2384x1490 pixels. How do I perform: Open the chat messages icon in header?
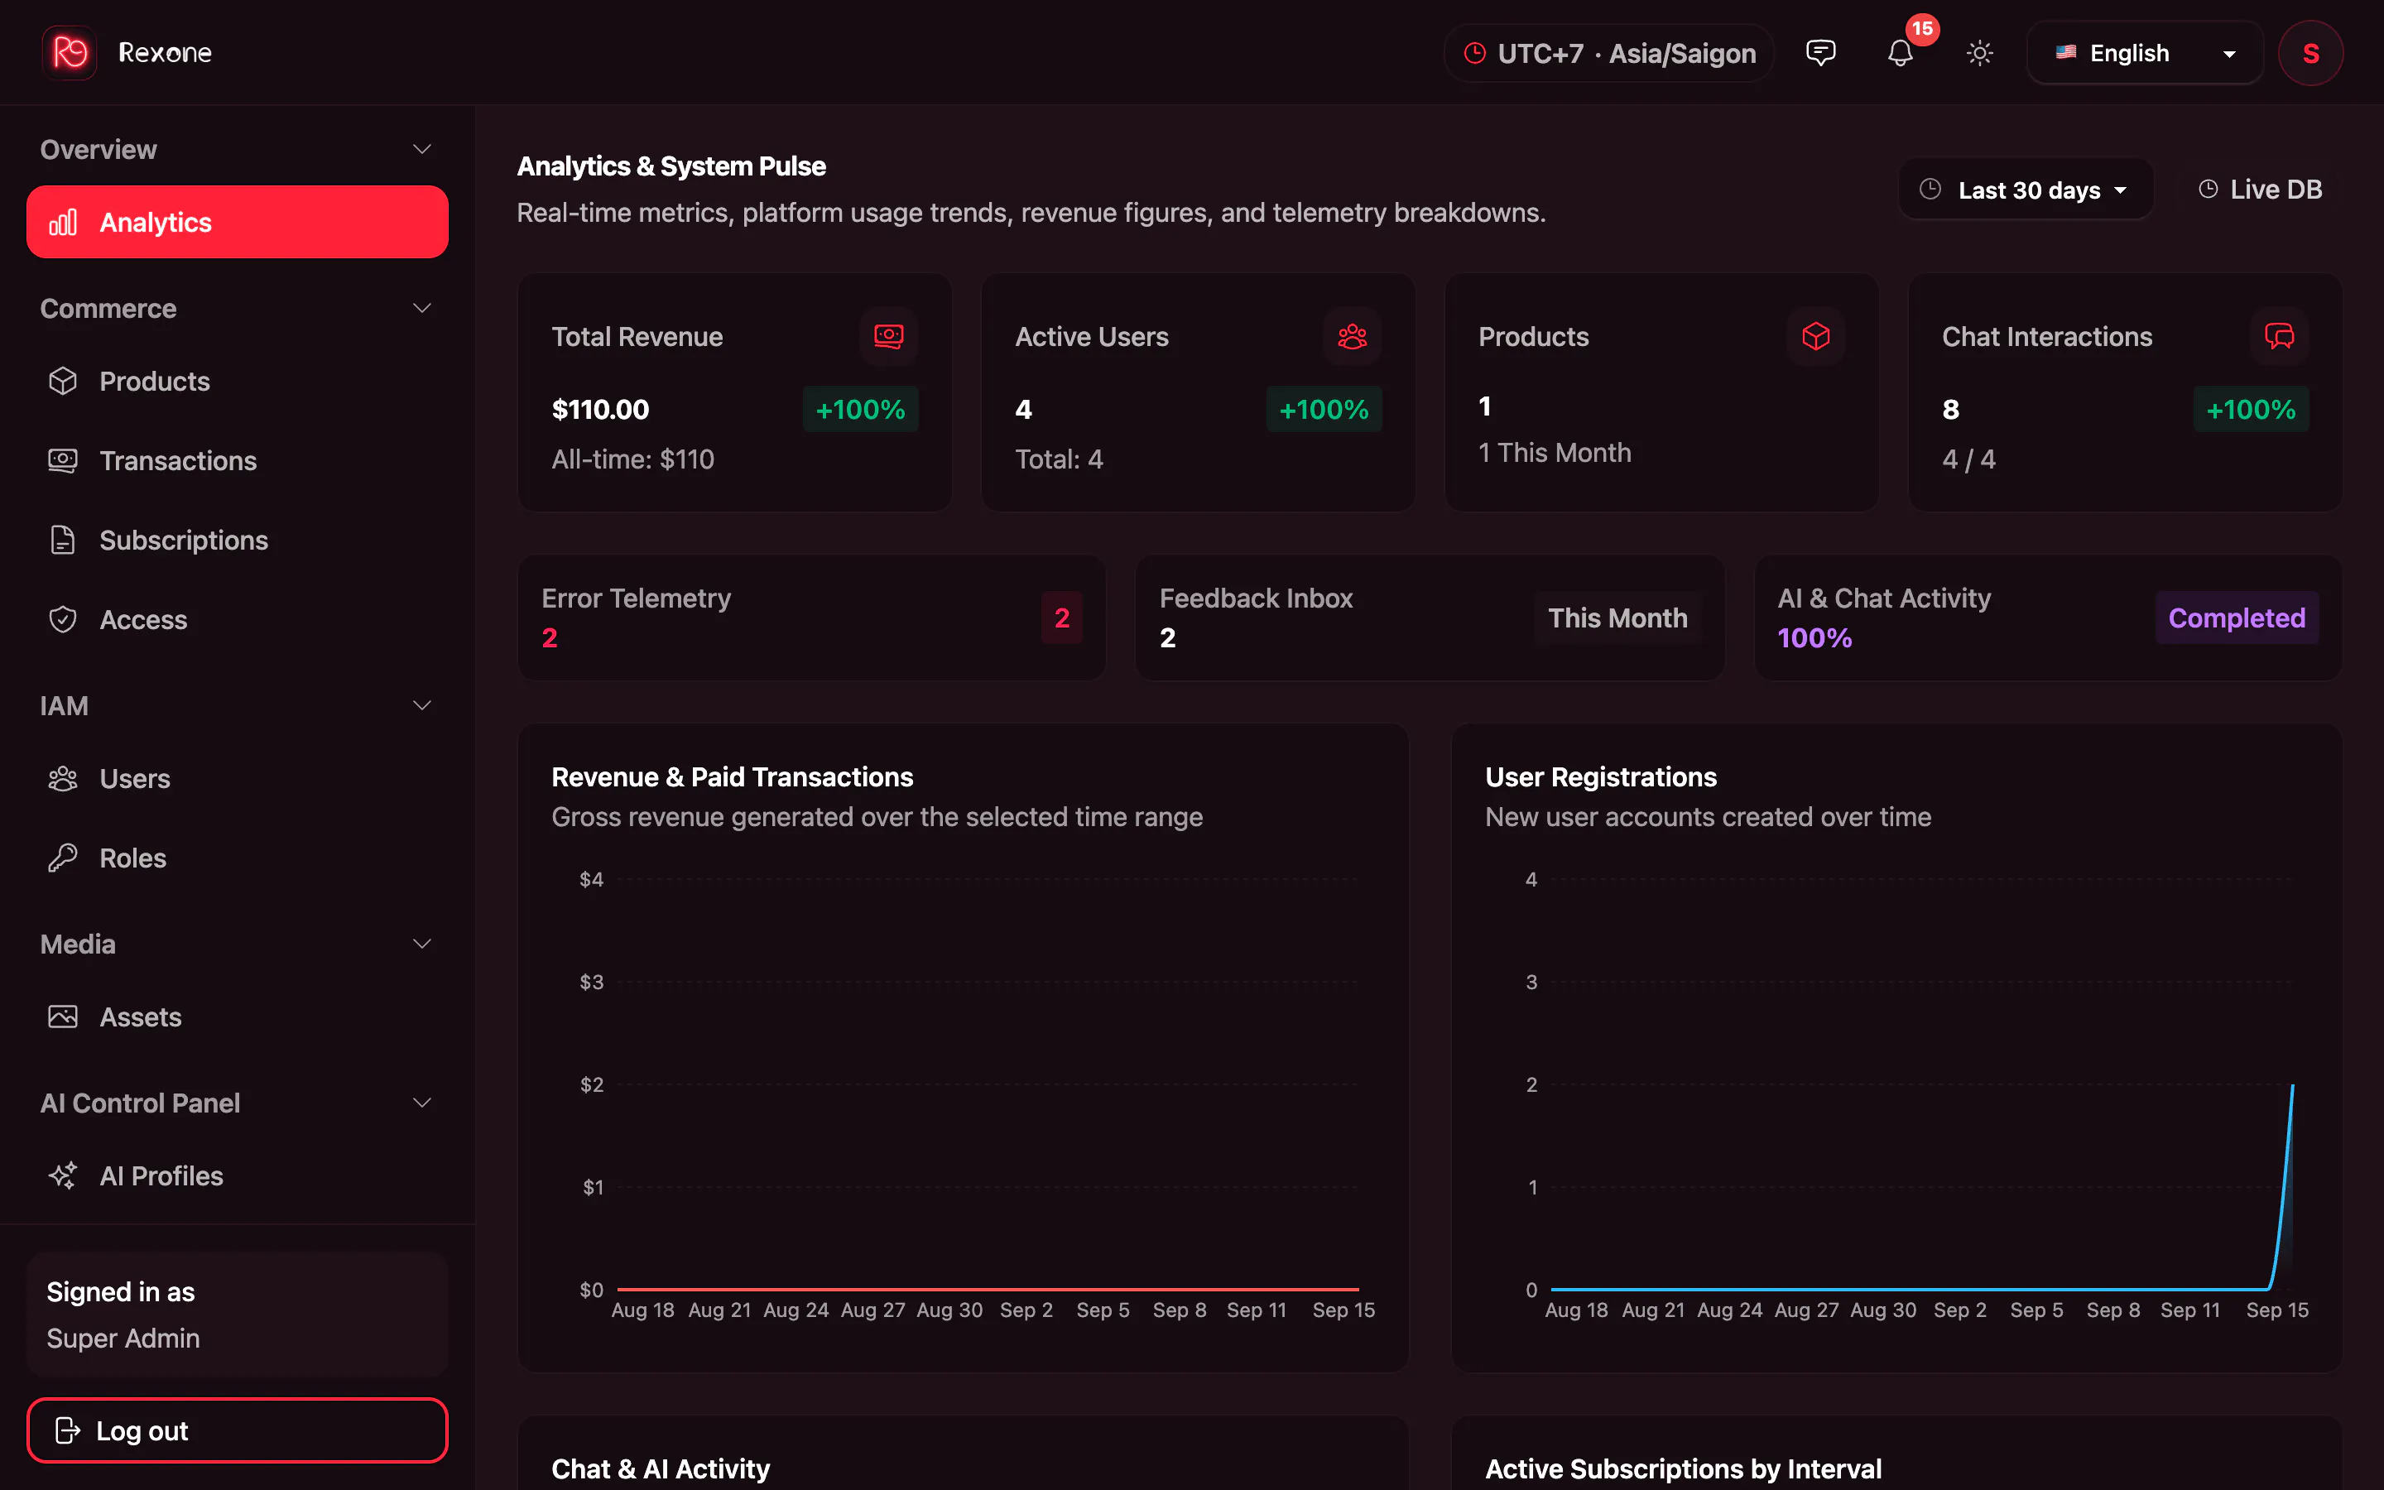point(1819,52)
